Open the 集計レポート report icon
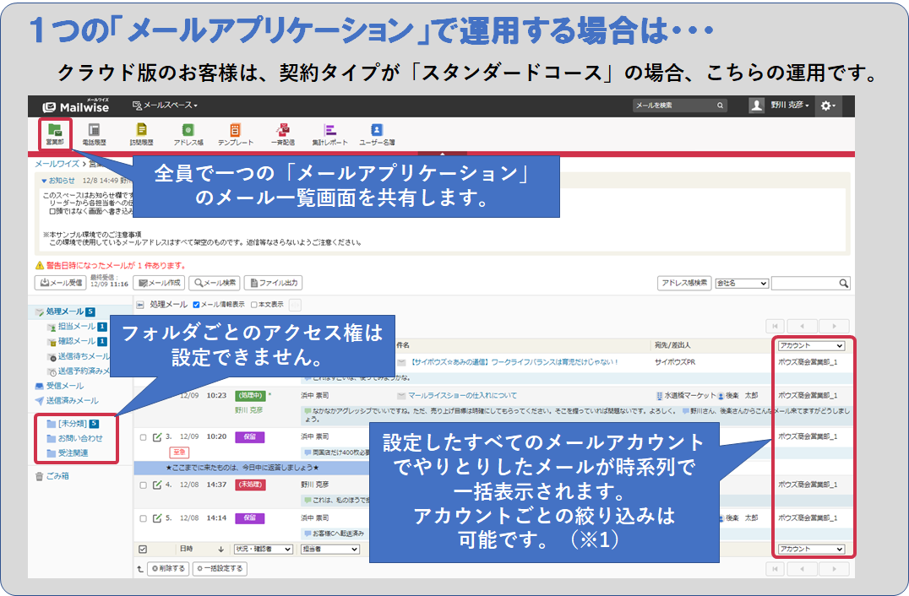 pyautogui.click(x=329, y=133)
